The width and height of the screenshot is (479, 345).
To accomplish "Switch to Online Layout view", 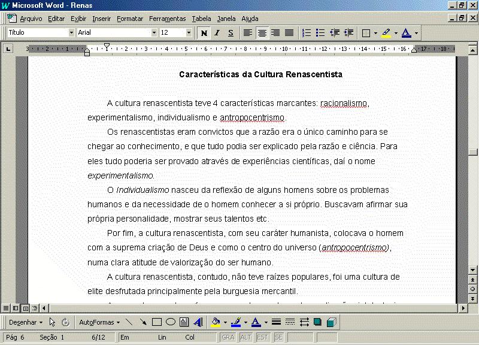I will point(16,308).
